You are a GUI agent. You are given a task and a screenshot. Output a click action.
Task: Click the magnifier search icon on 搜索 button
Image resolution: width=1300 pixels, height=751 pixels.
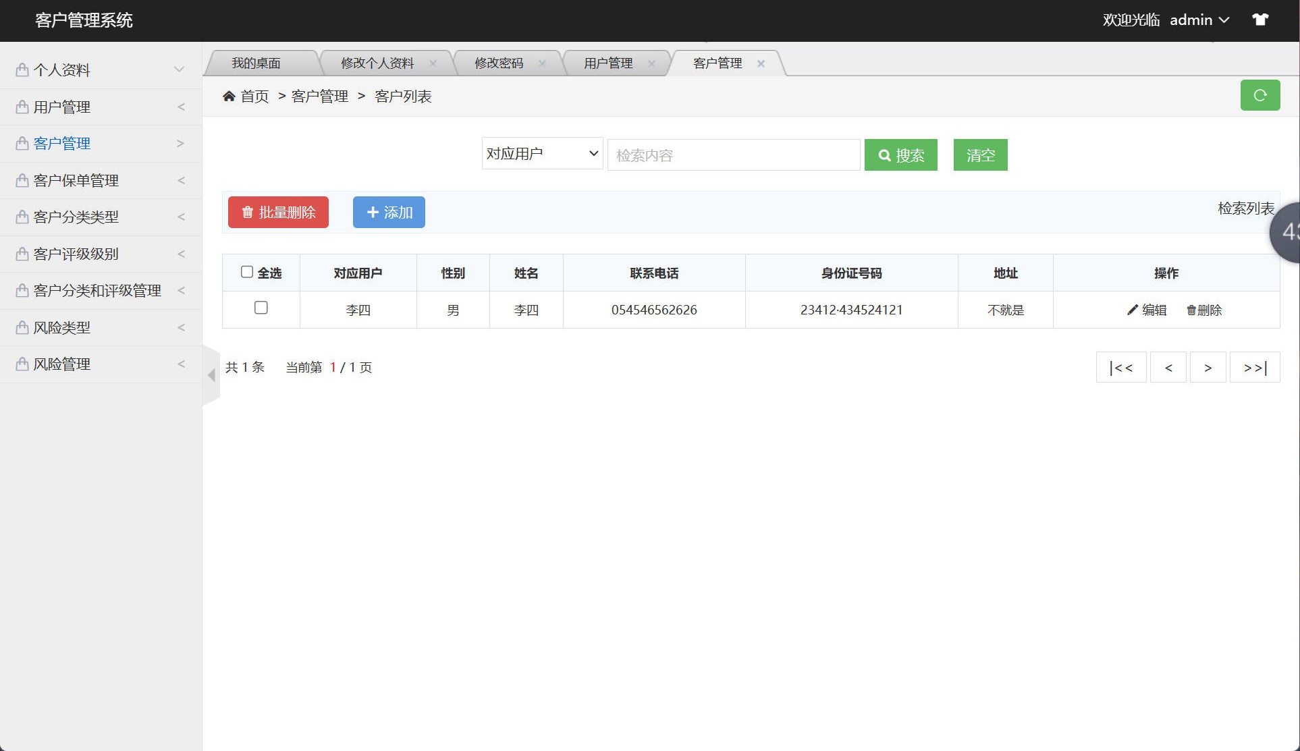tap(885, 155)
